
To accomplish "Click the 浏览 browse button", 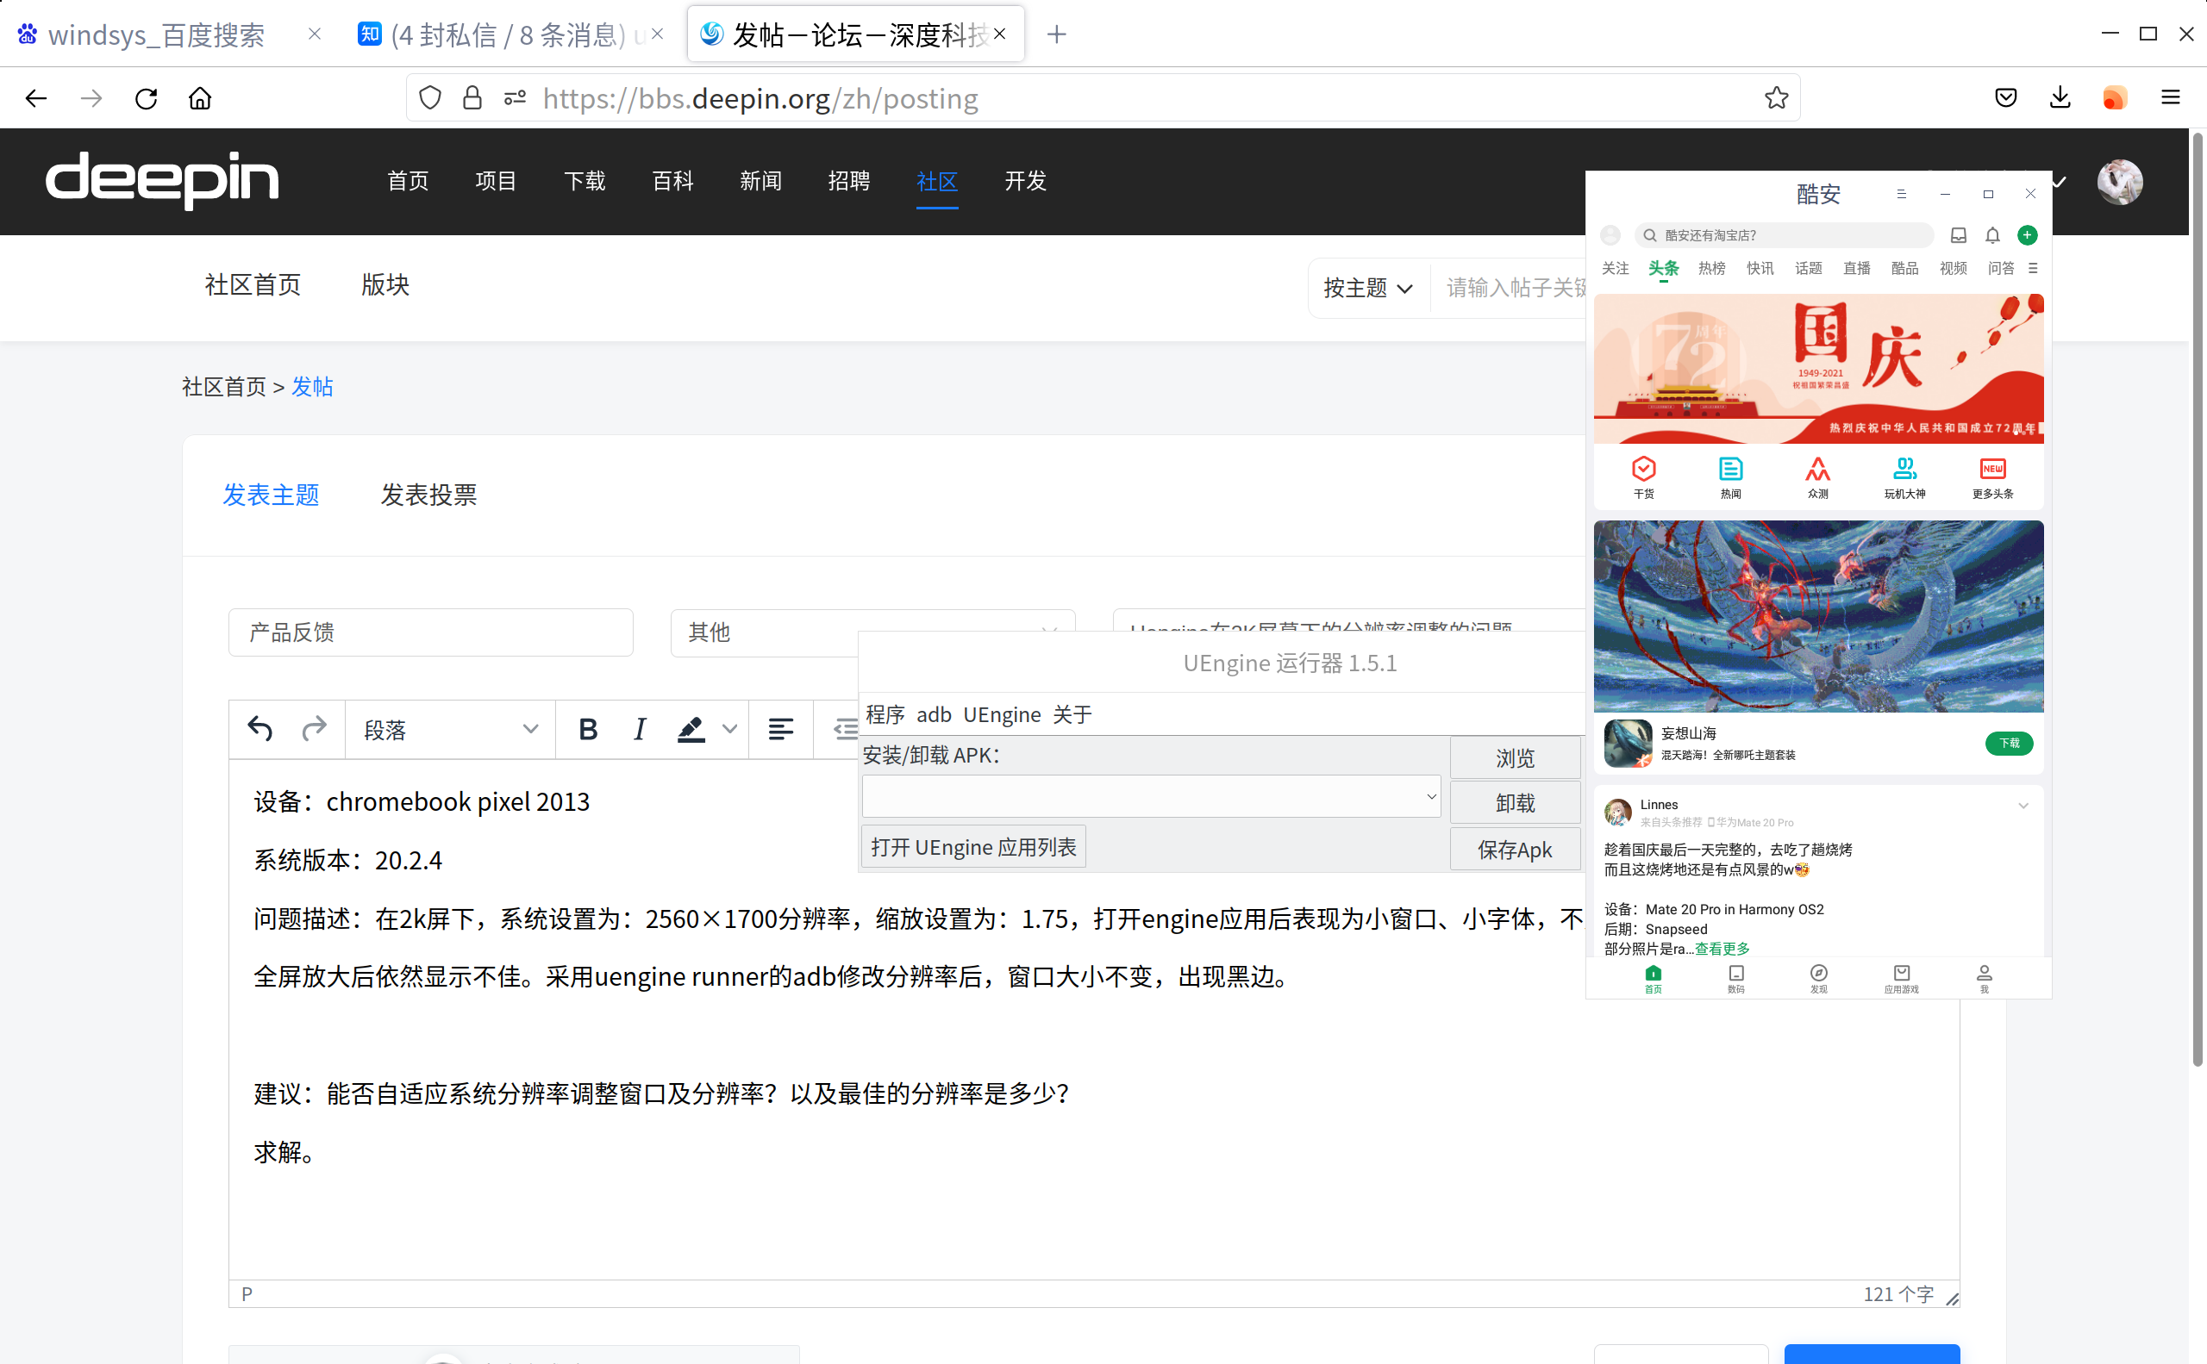I will point(1515,757).
